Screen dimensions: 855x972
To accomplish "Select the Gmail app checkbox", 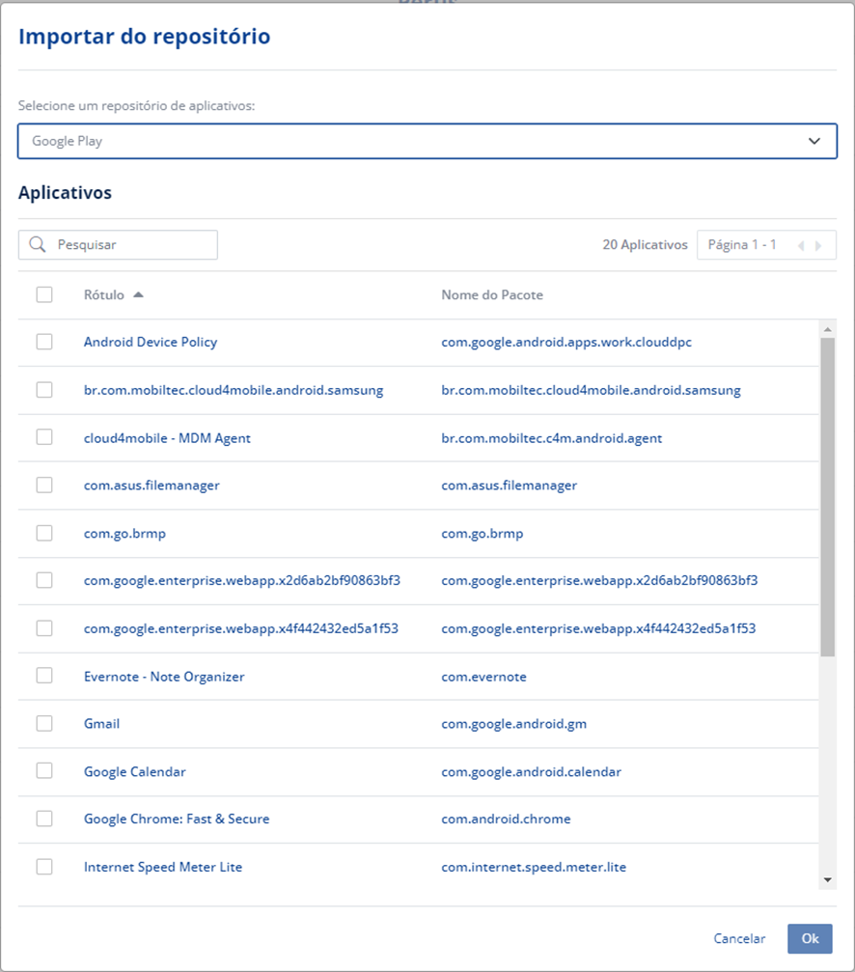I will coord(44,723).
